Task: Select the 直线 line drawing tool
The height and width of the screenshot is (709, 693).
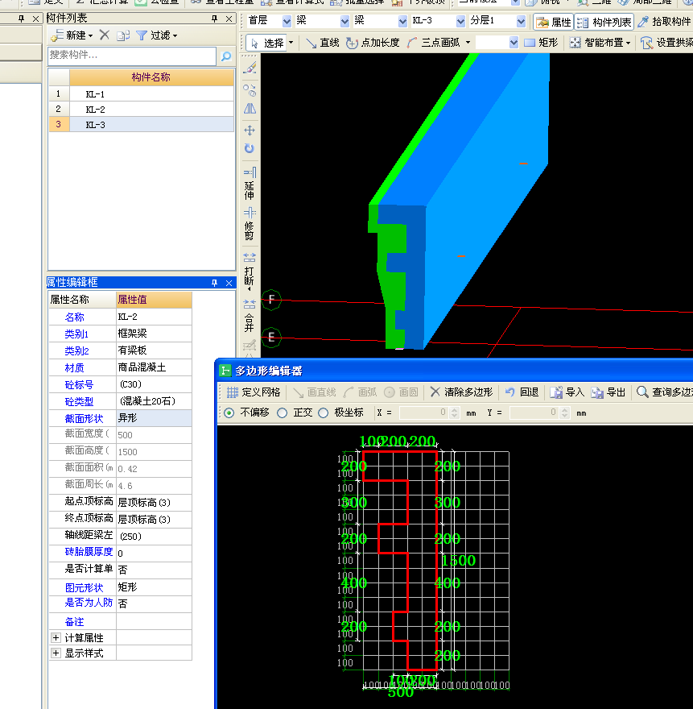Action: 323,43
